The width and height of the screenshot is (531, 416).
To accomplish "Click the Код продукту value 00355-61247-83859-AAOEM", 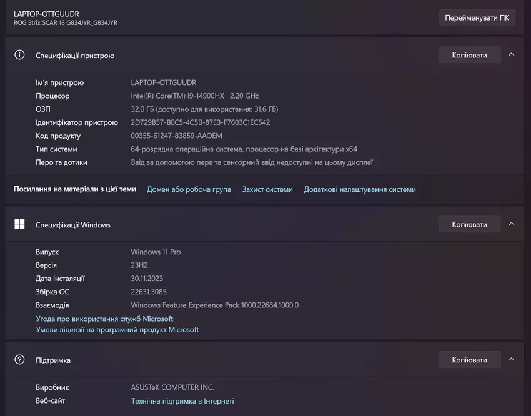I will pyautogui.click(x=176, y=136).
